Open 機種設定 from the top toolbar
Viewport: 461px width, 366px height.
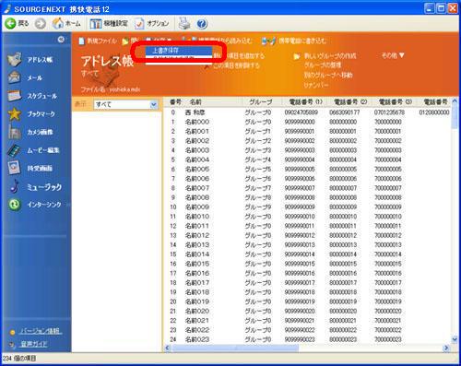109,23
